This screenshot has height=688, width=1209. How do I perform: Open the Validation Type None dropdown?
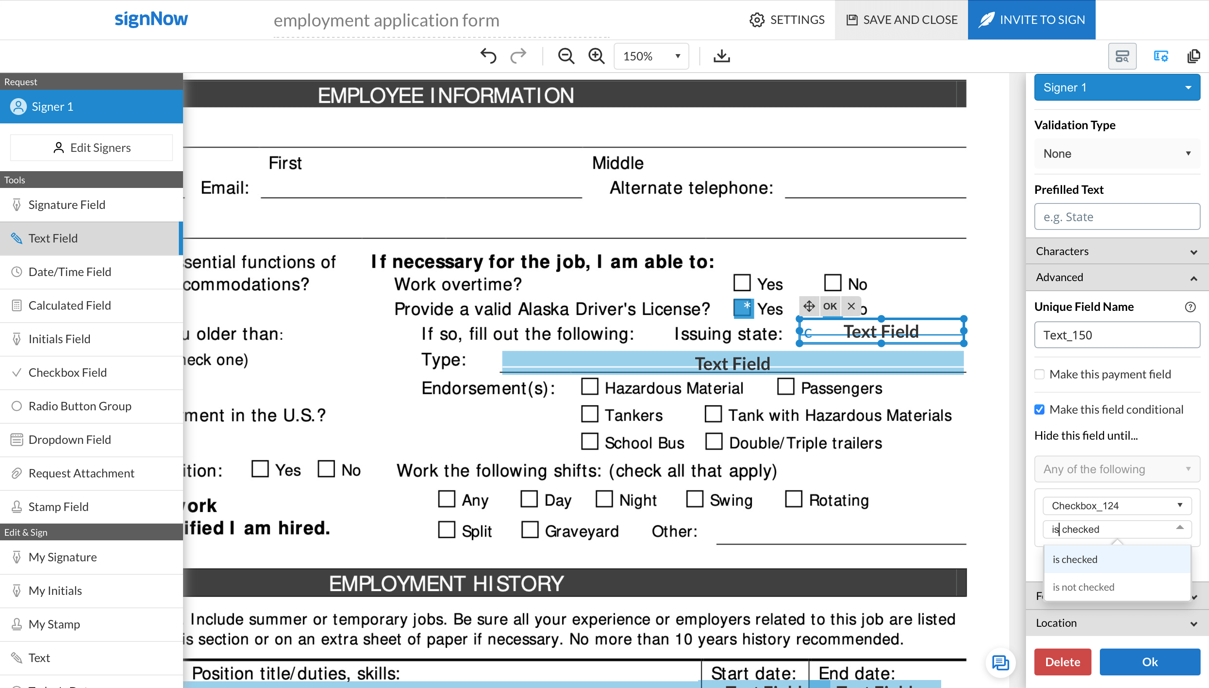(1117, 154)
